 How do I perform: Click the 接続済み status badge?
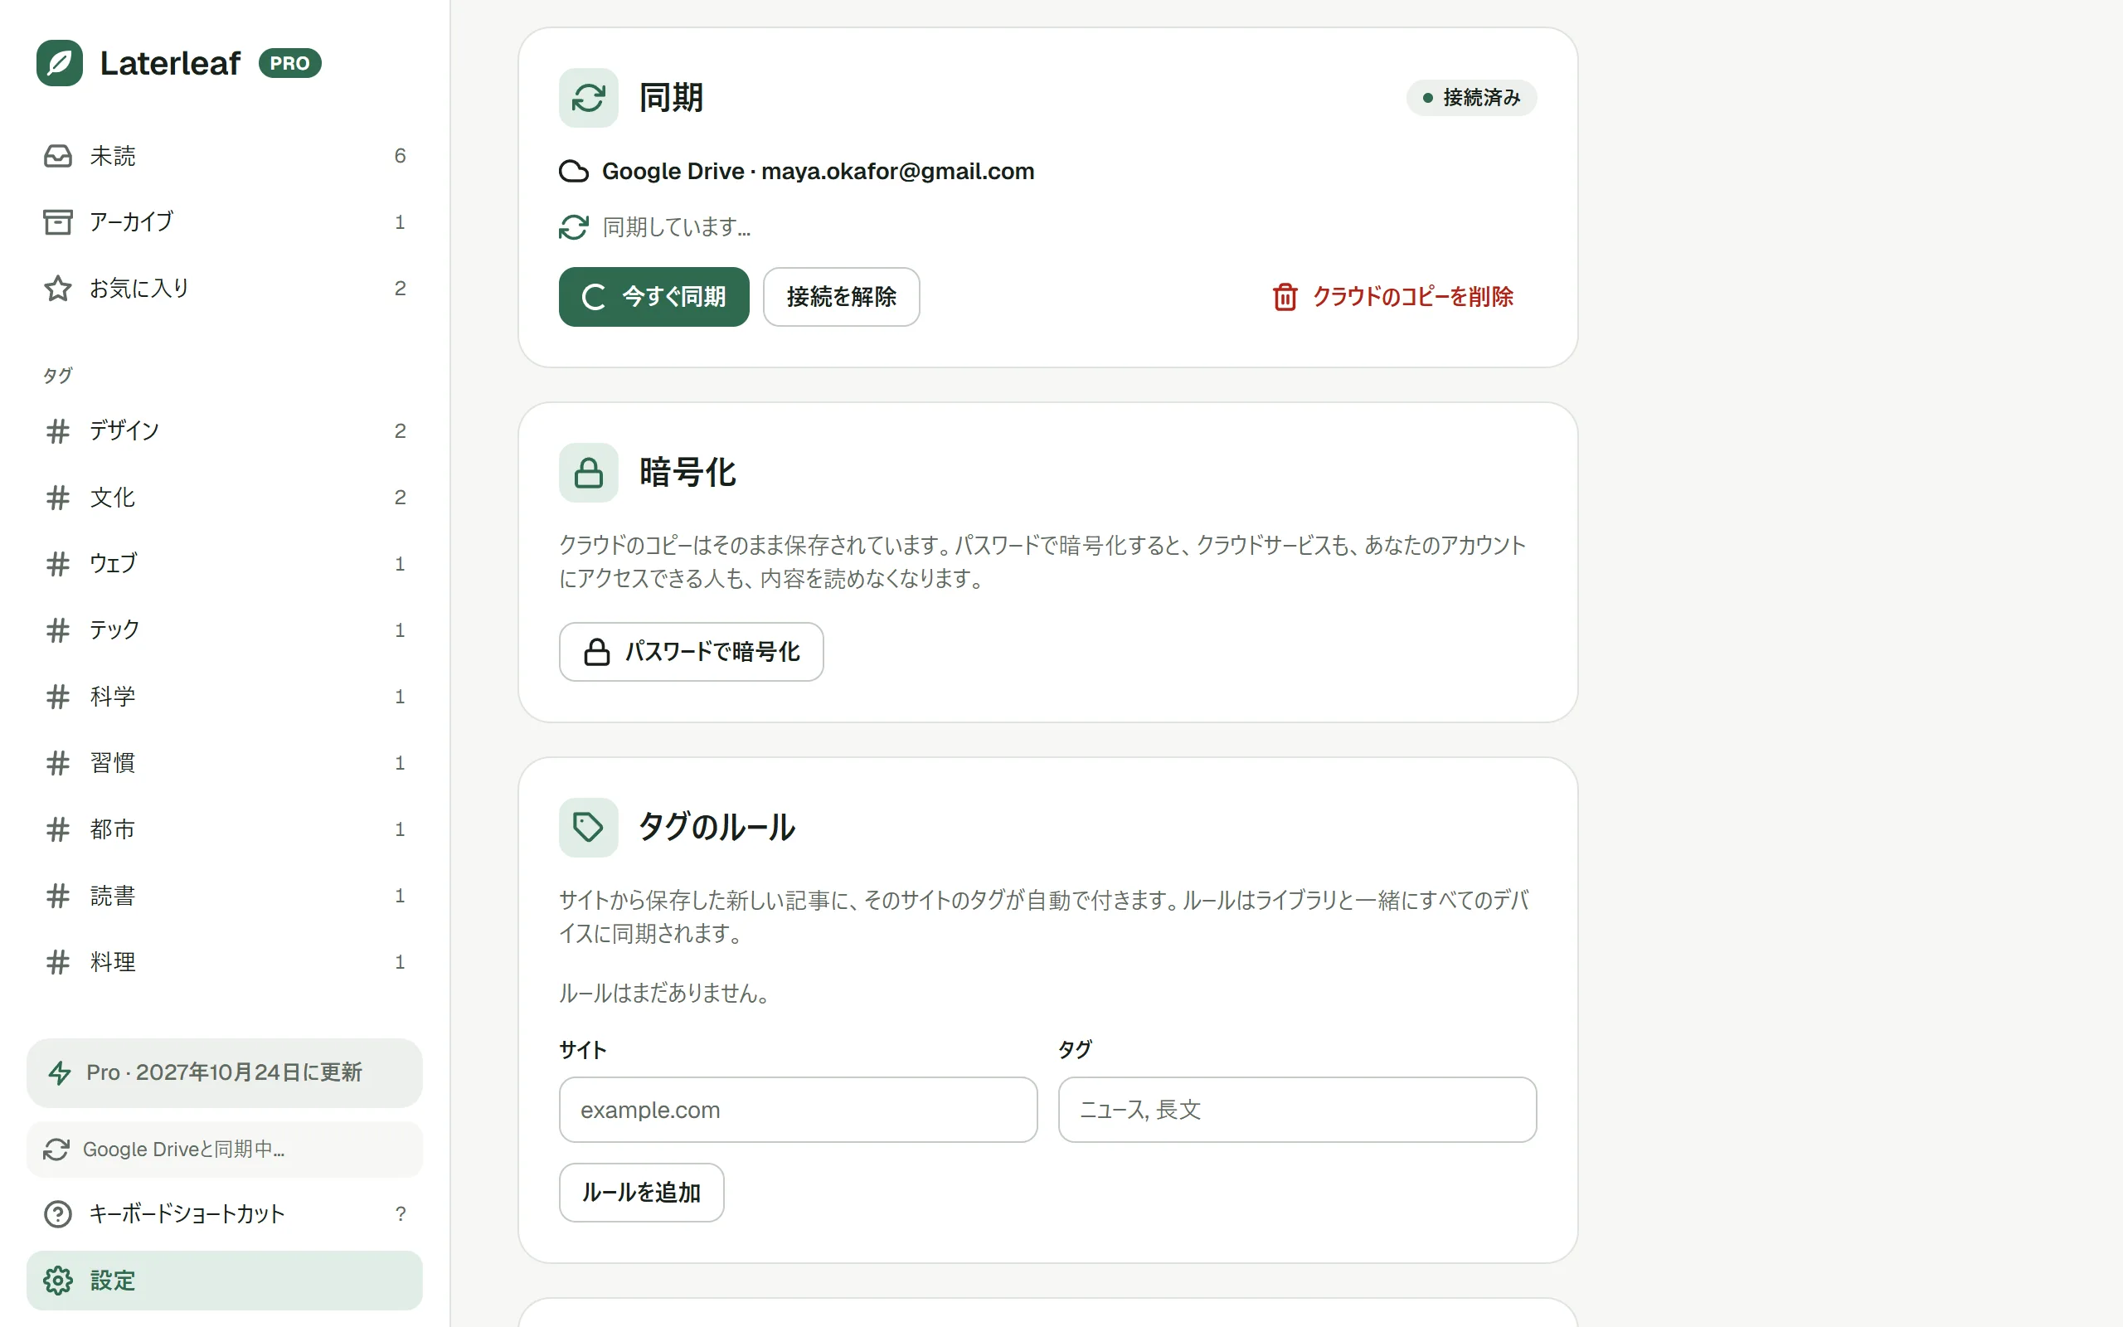coord(1471,97)
